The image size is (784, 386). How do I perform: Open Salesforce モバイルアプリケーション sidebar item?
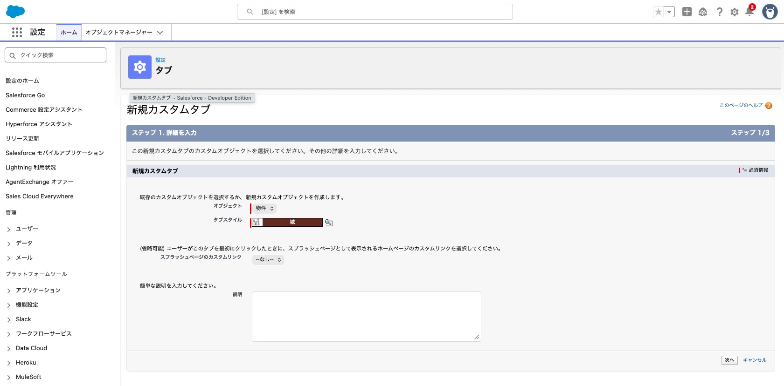pos(55,153)
